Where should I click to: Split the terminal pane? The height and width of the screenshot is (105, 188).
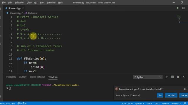click(x=172, y=77)
